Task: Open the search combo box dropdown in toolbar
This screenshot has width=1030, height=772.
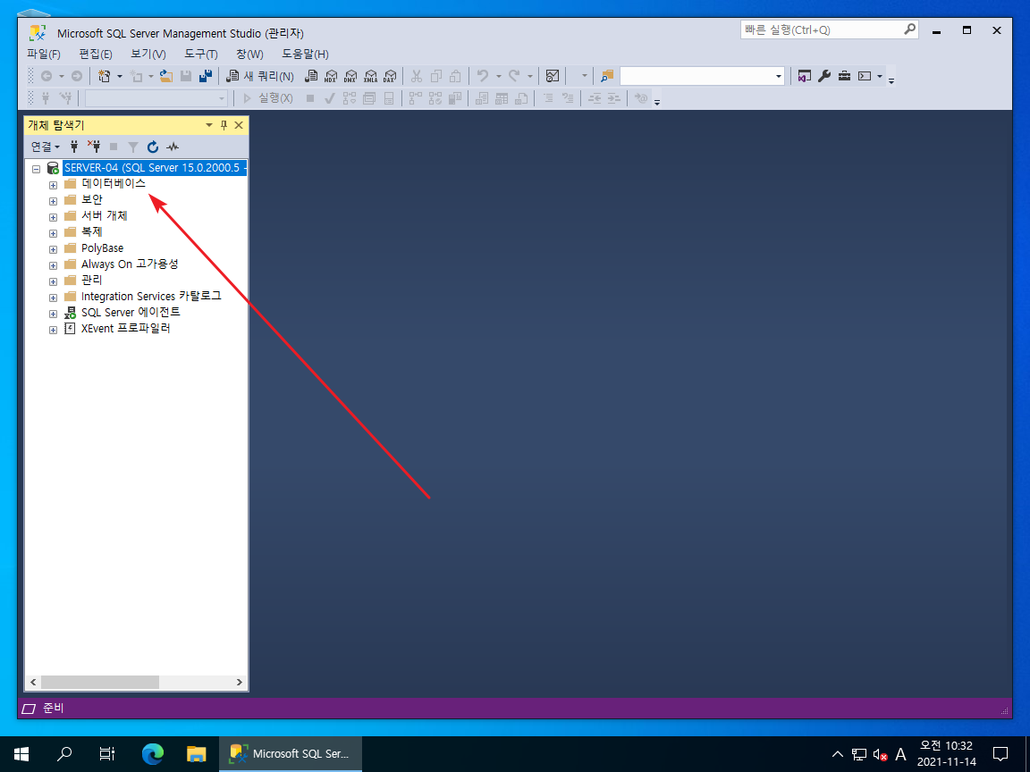Action: tap(779, 76)
